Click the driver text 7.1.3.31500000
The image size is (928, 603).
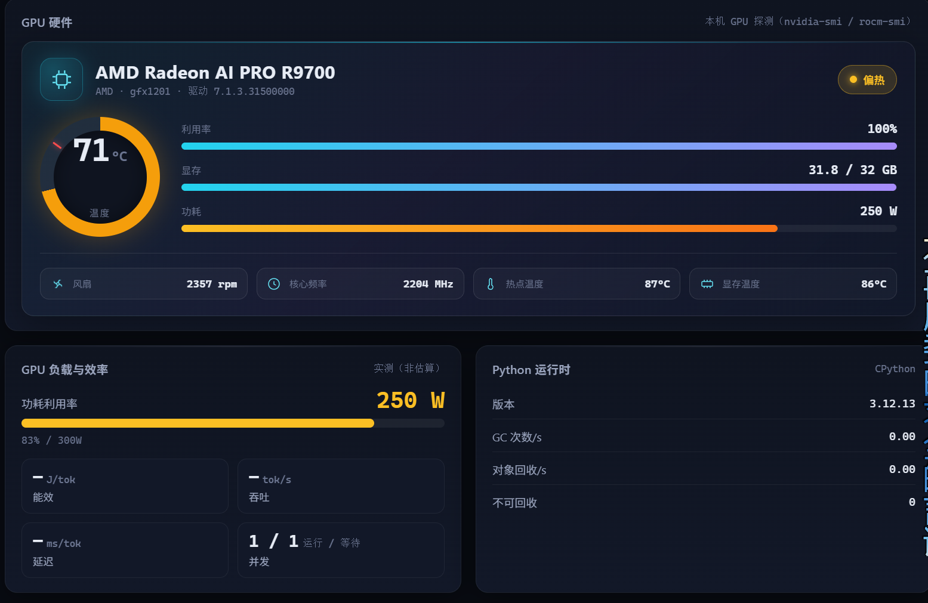(x=254, y=91)
